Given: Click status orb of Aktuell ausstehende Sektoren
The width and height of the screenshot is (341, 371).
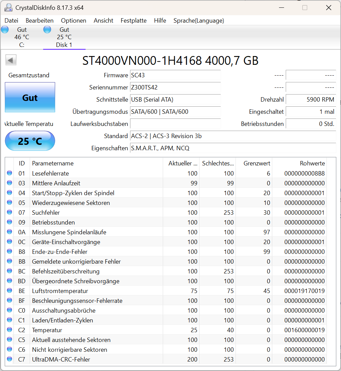Looking at the screenshot, I should pyautogui.click(x=9, y=339).
